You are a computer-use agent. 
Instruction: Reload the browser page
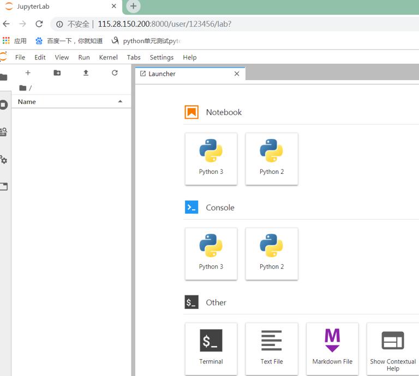(x=39, y=24)
